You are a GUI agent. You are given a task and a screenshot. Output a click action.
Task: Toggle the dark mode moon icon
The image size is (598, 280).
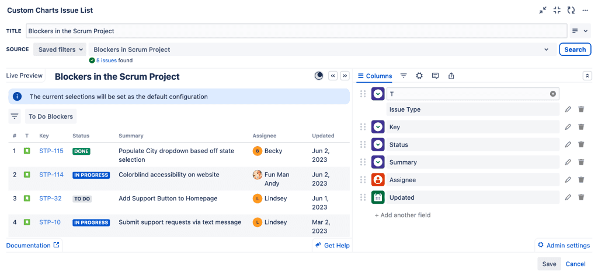319,76
